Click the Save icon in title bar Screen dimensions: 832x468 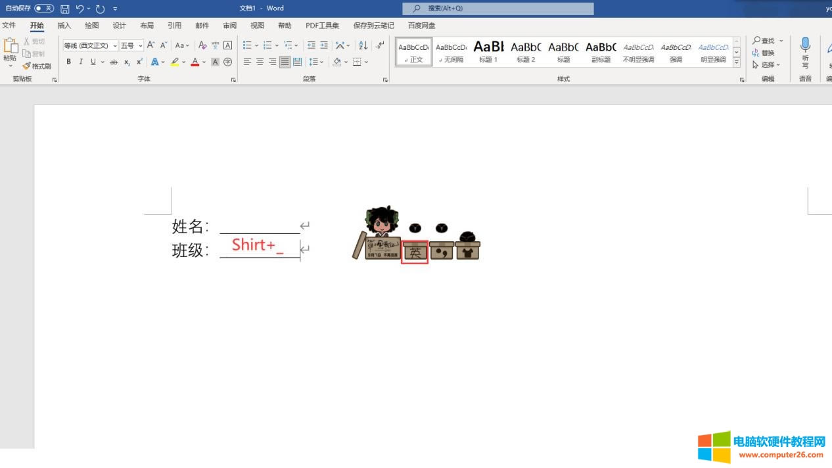[64, 9]
